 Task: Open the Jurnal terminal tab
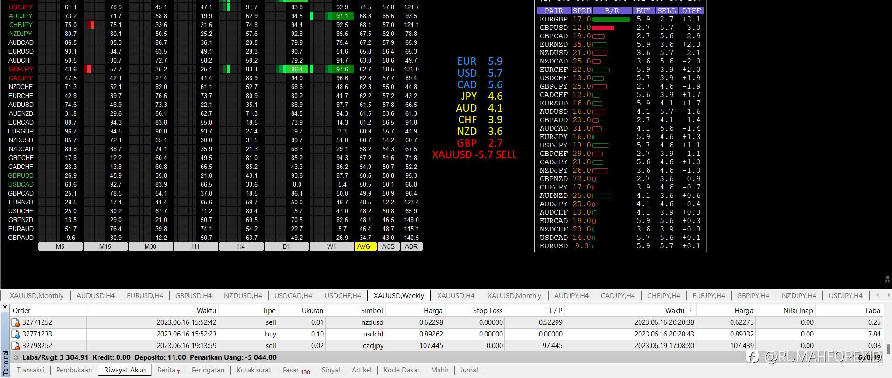[469, 370]
